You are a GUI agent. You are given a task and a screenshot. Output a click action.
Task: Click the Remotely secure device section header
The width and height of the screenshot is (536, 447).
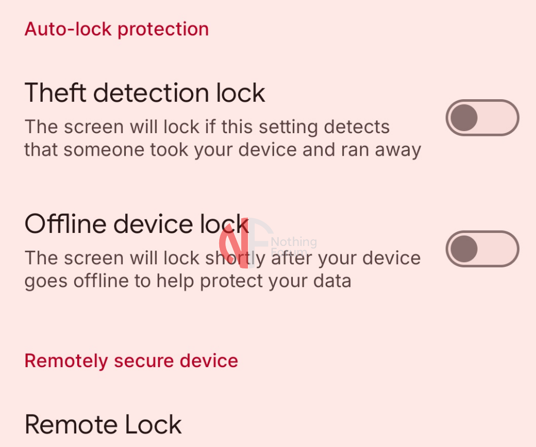(x=131, y=361)
